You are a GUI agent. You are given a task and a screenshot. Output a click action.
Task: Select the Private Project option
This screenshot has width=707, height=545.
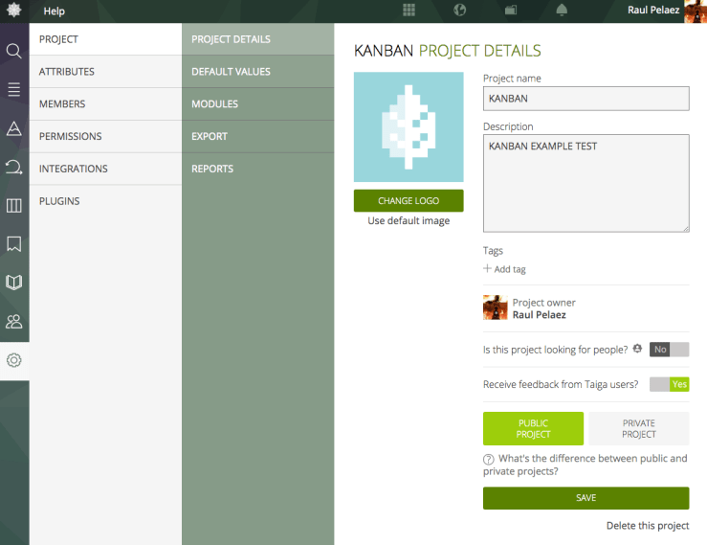[638, 428]
